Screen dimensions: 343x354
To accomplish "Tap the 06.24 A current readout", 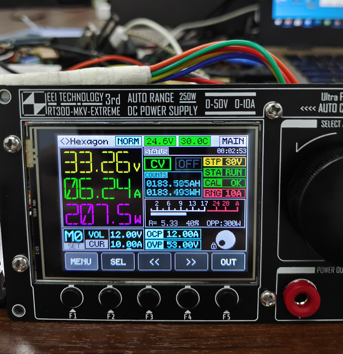I will tap(102, 188).
